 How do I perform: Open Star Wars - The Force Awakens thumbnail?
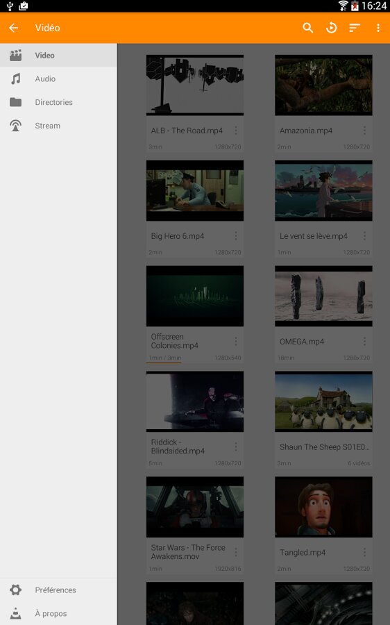coord(195,507)
